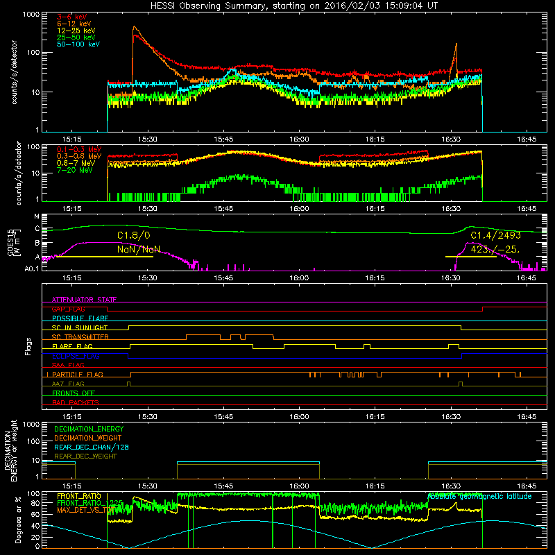Click the MAX_DET_VS_TOT legend entry

86,510
